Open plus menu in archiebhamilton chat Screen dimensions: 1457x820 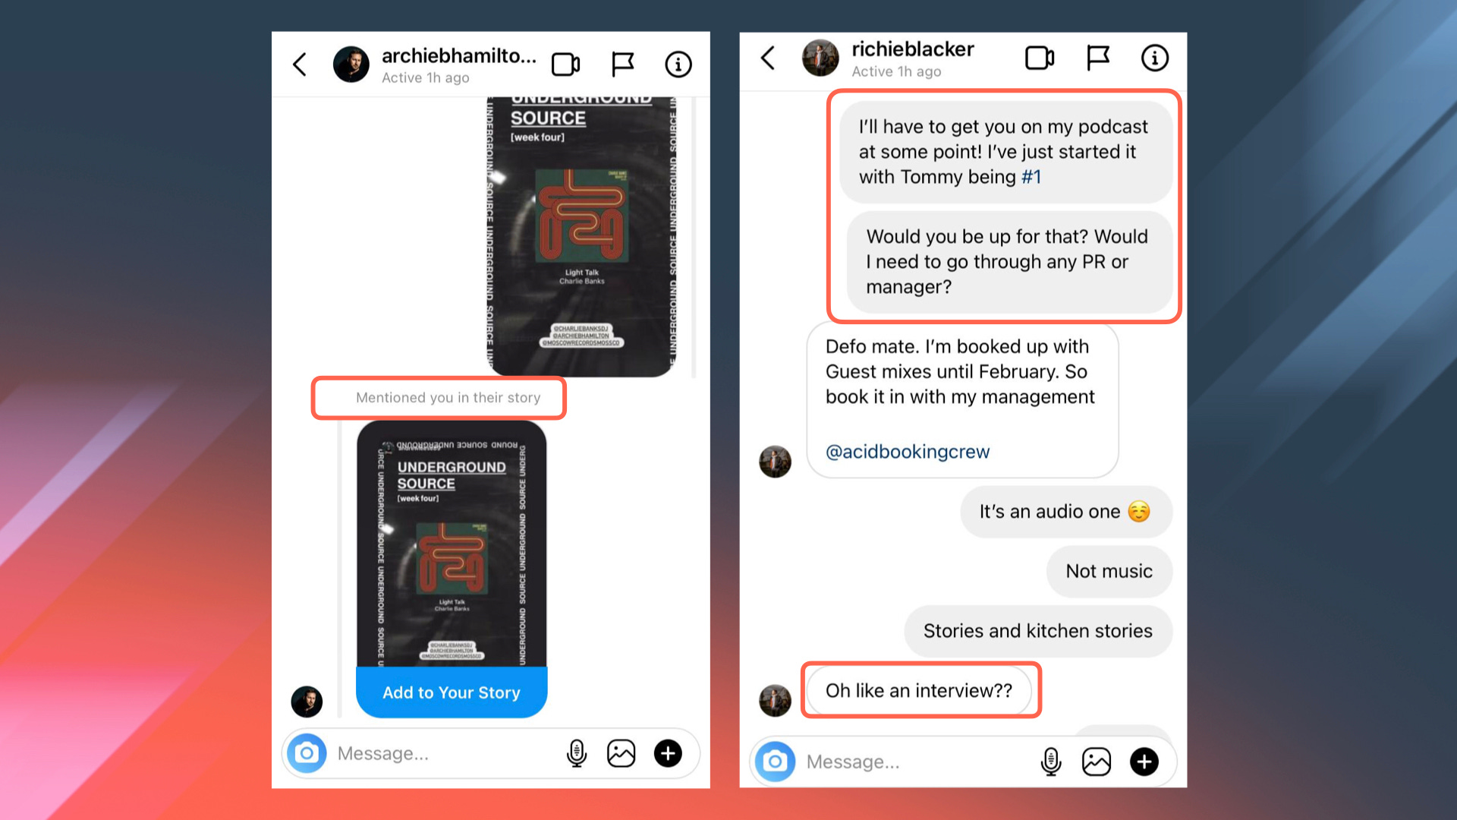click(668, 753)
